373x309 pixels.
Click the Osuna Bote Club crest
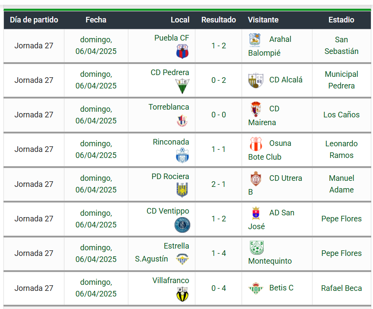[256, 144]
